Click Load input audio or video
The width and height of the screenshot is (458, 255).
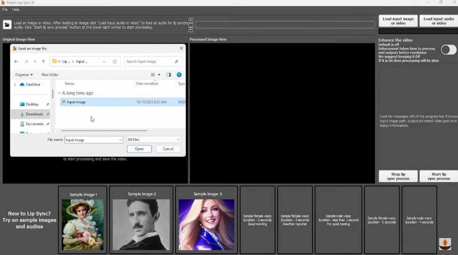pos(439,21)
